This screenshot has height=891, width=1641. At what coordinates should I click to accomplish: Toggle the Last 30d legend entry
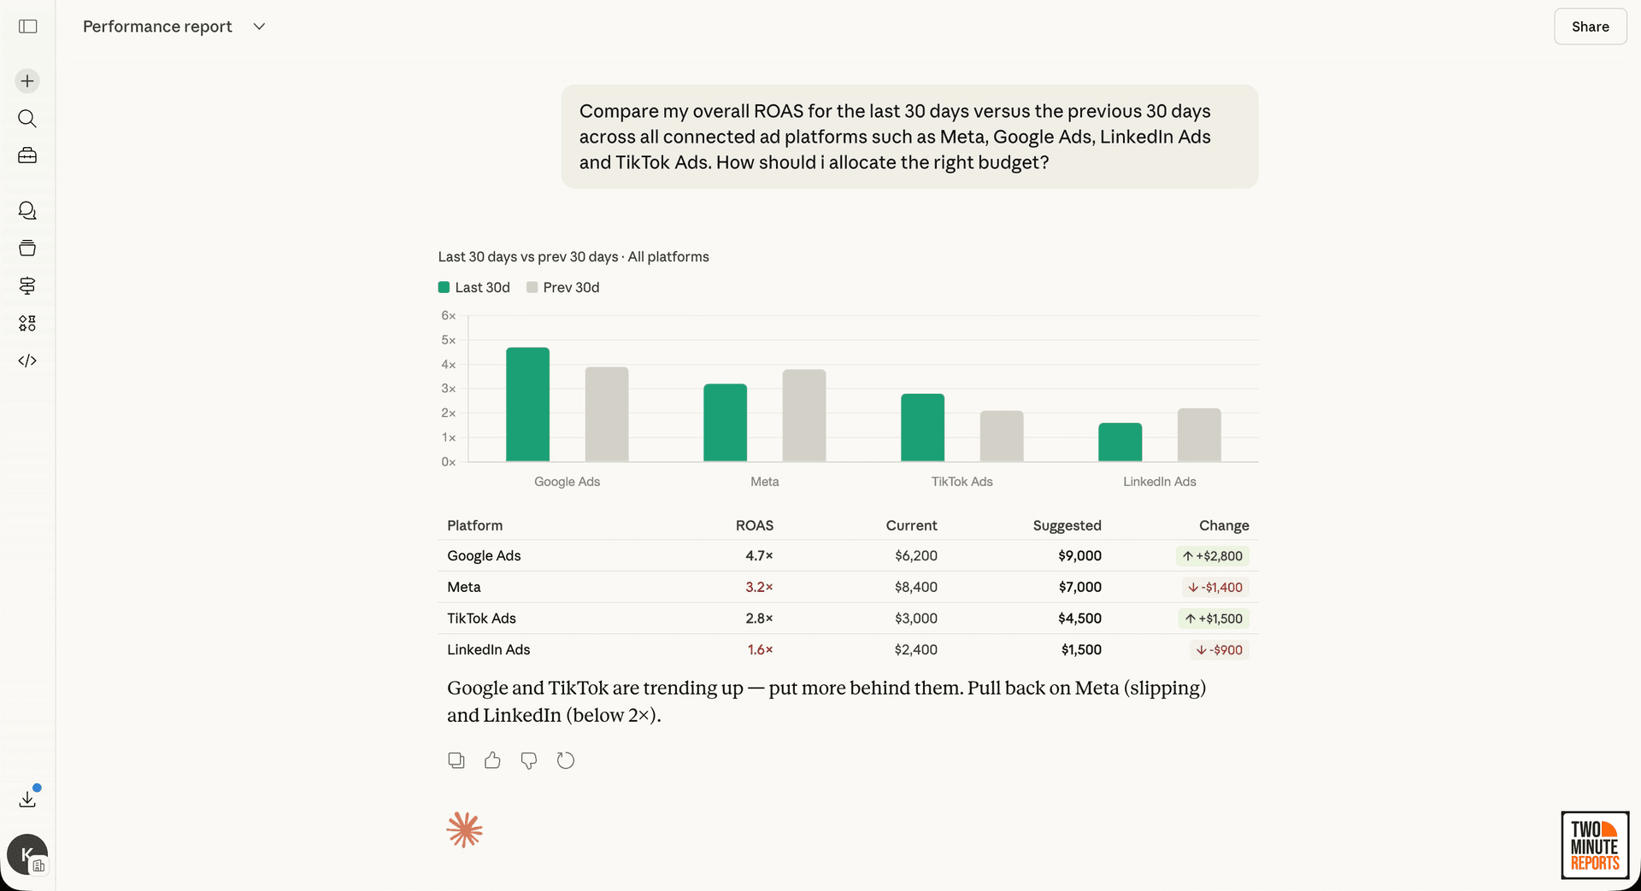pos(473,287)
